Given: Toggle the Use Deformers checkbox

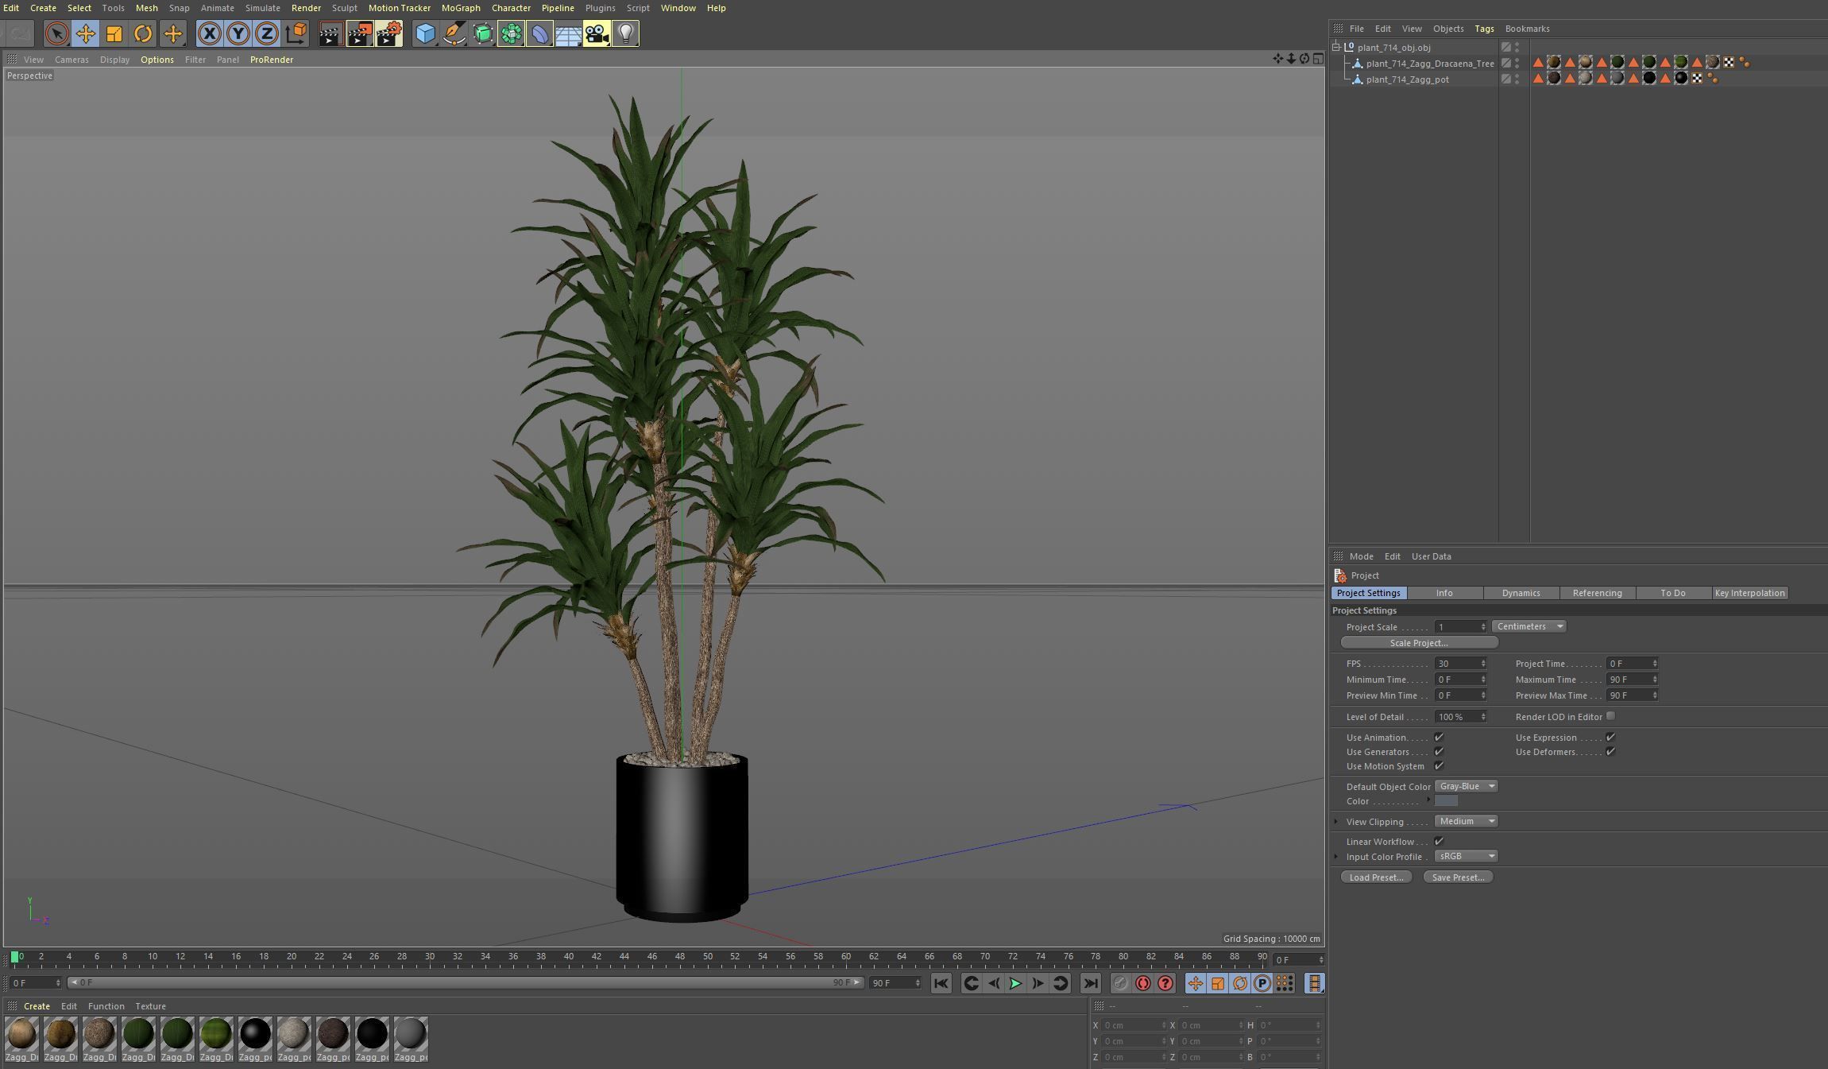Looking at the screenshot, I should (x=1610, y=752).
